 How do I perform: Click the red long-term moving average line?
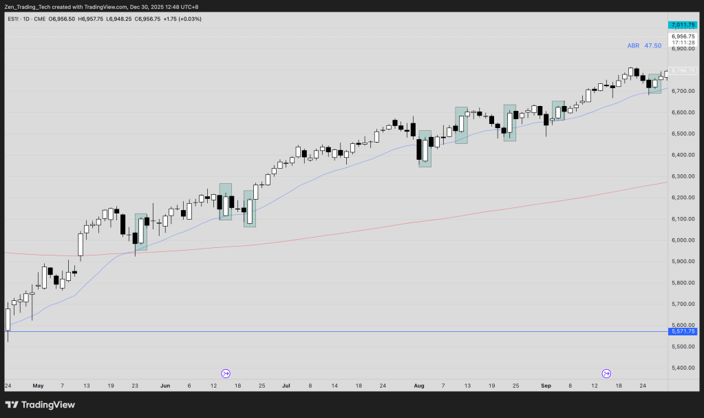point(413,221)
